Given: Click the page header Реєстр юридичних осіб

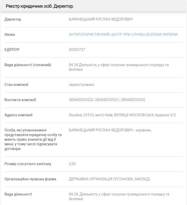Looking at the screenshot, I should 40,6.
